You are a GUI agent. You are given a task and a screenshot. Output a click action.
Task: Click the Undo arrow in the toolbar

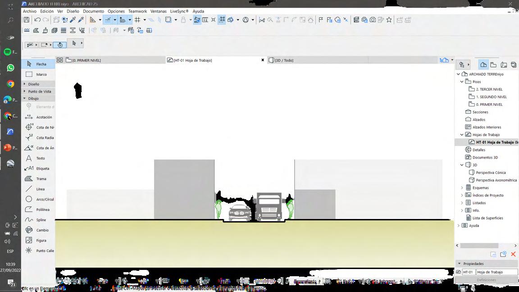(37, 20)
